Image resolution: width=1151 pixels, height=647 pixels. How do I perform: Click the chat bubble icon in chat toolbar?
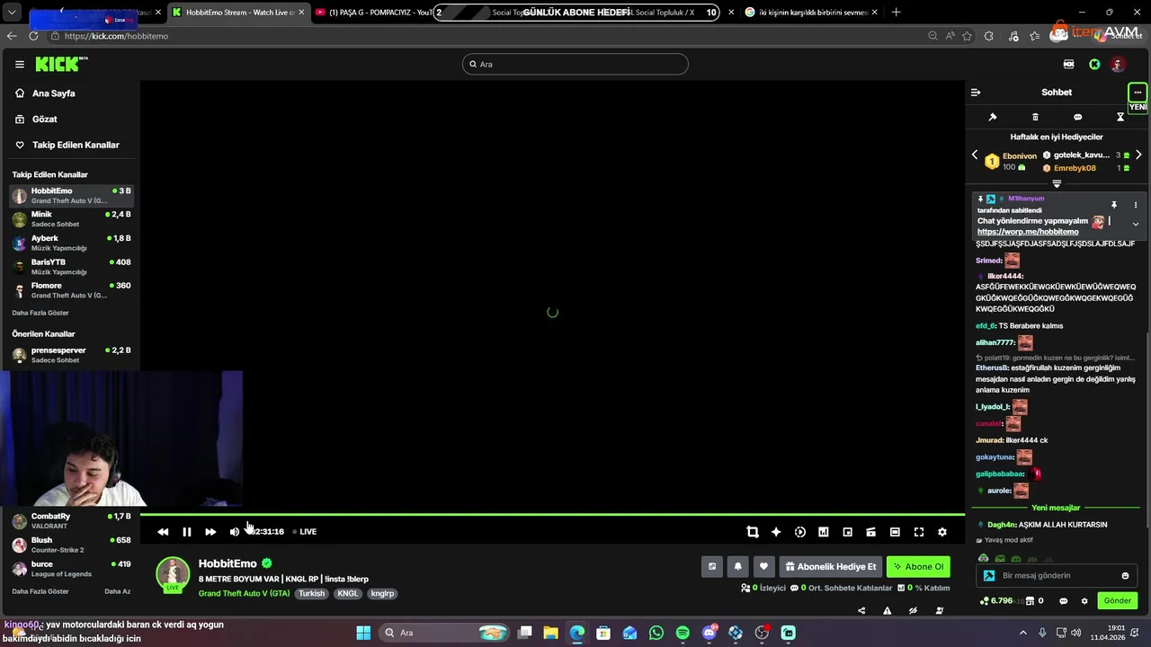pos(1077,117)
